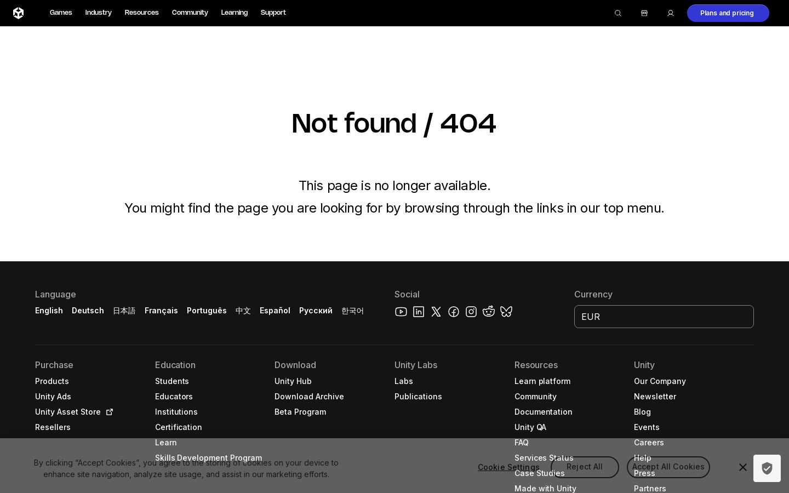Open the Asset Store icon in the header
Screen dimensions: 789x493
[x=644, y=13]
